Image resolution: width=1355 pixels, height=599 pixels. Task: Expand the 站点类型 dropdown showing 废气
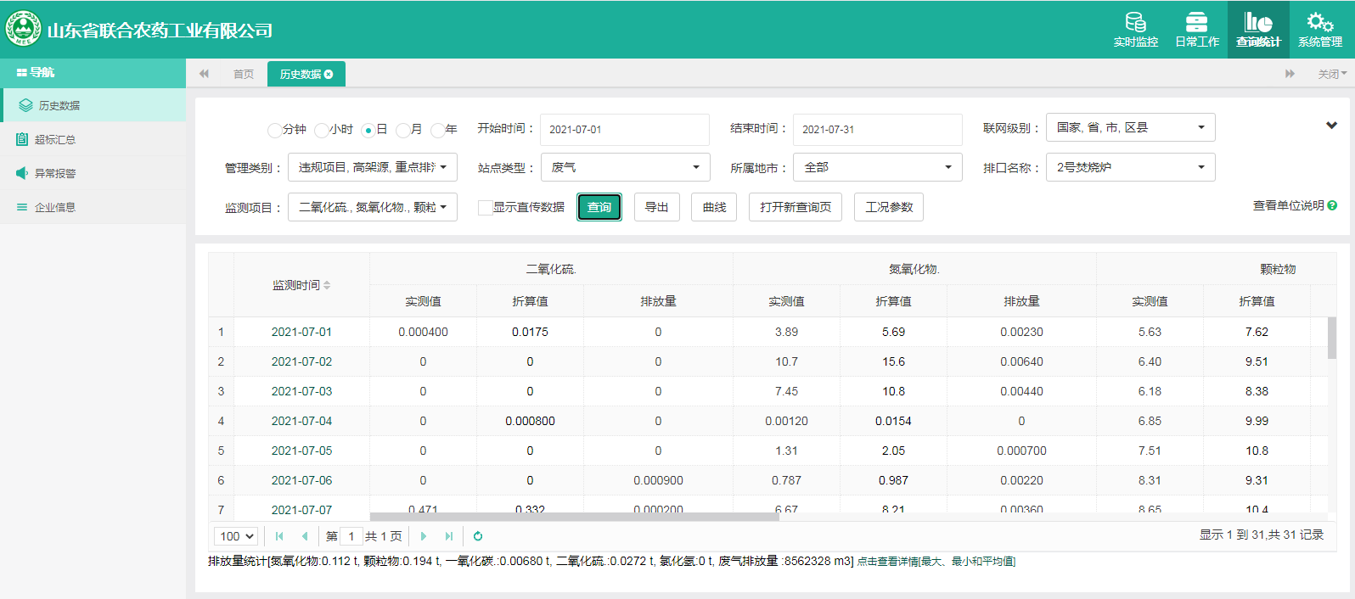click(625, 167)
